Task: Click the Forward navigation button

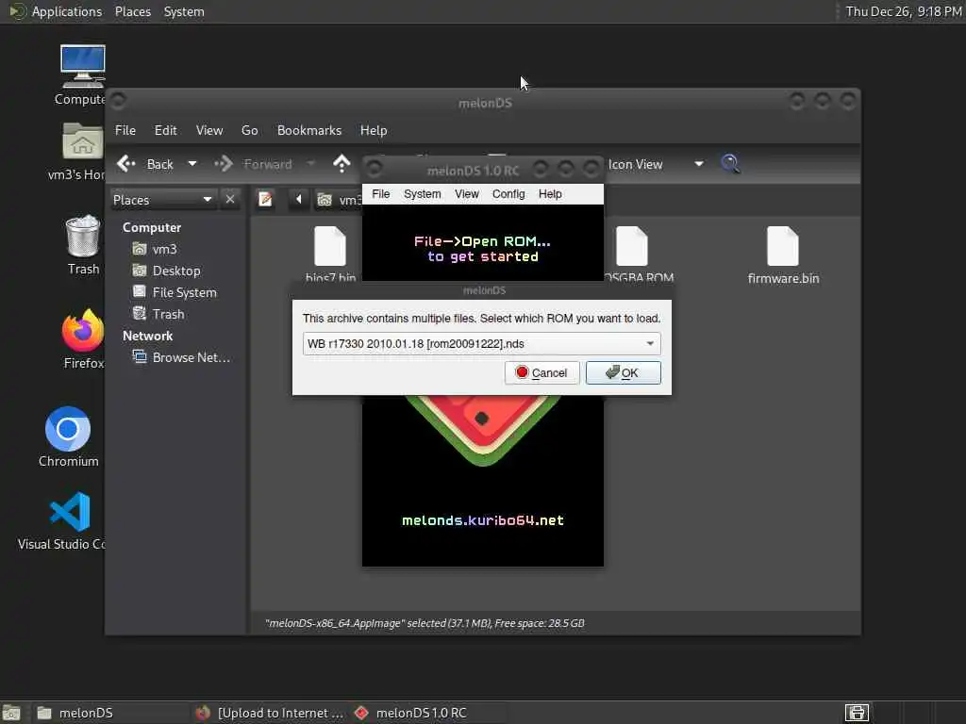Action: [x=253, y=164]
